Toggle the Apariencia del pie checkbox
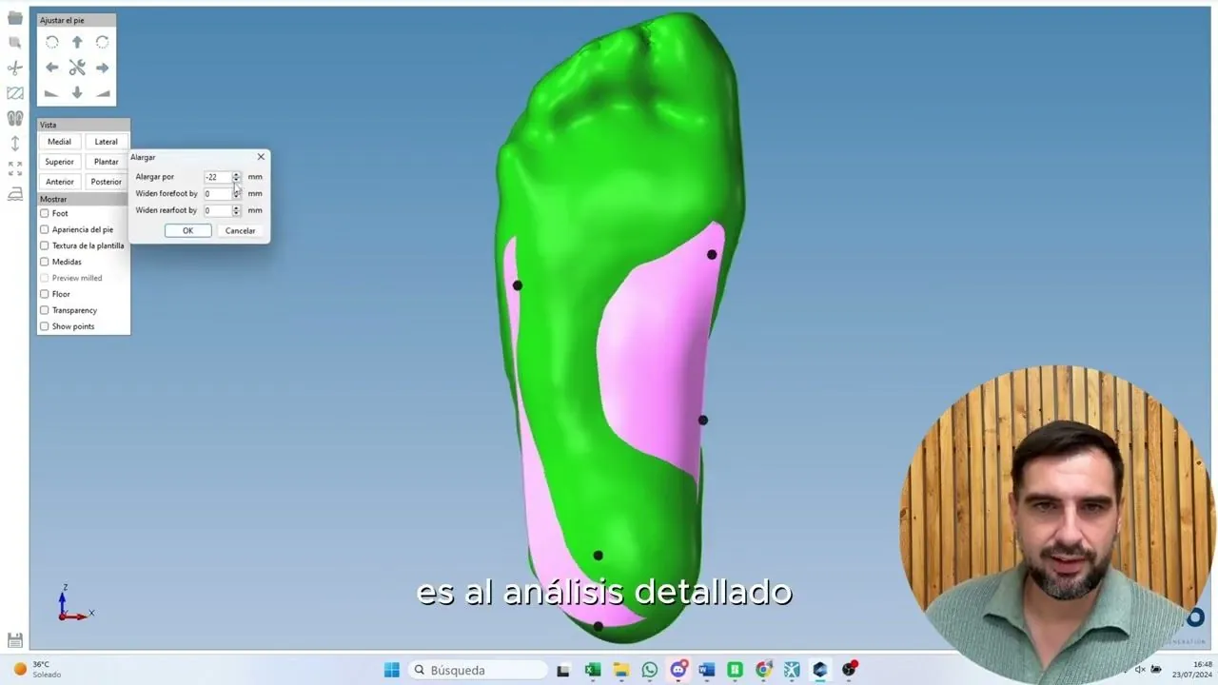 point(44,229)
